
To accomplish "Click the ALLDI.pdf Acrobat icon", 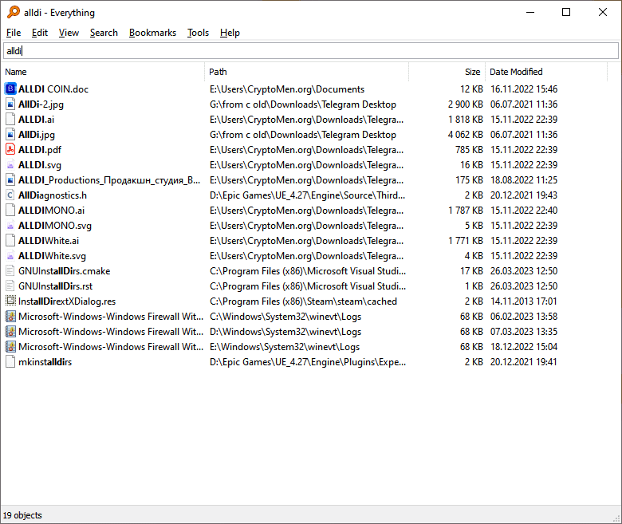I will (10, 150).
